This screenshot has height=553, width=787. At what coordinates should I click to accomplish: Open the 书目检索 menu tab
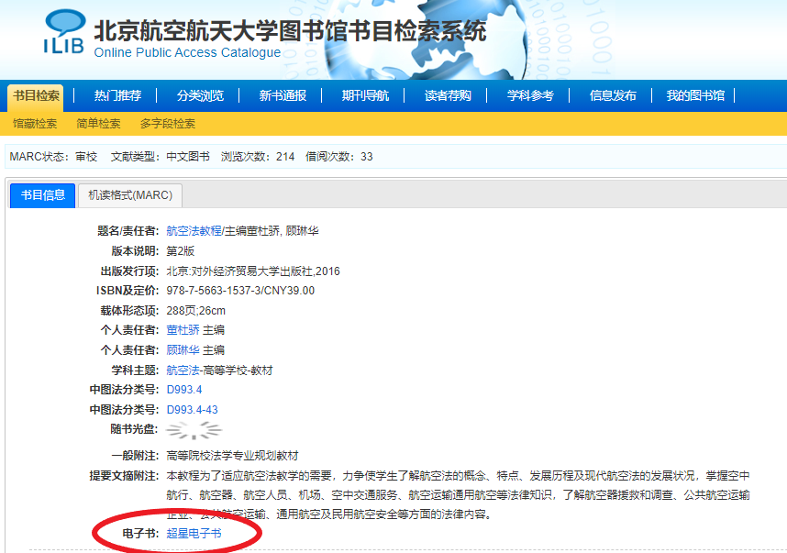click(x=37, y=96)
